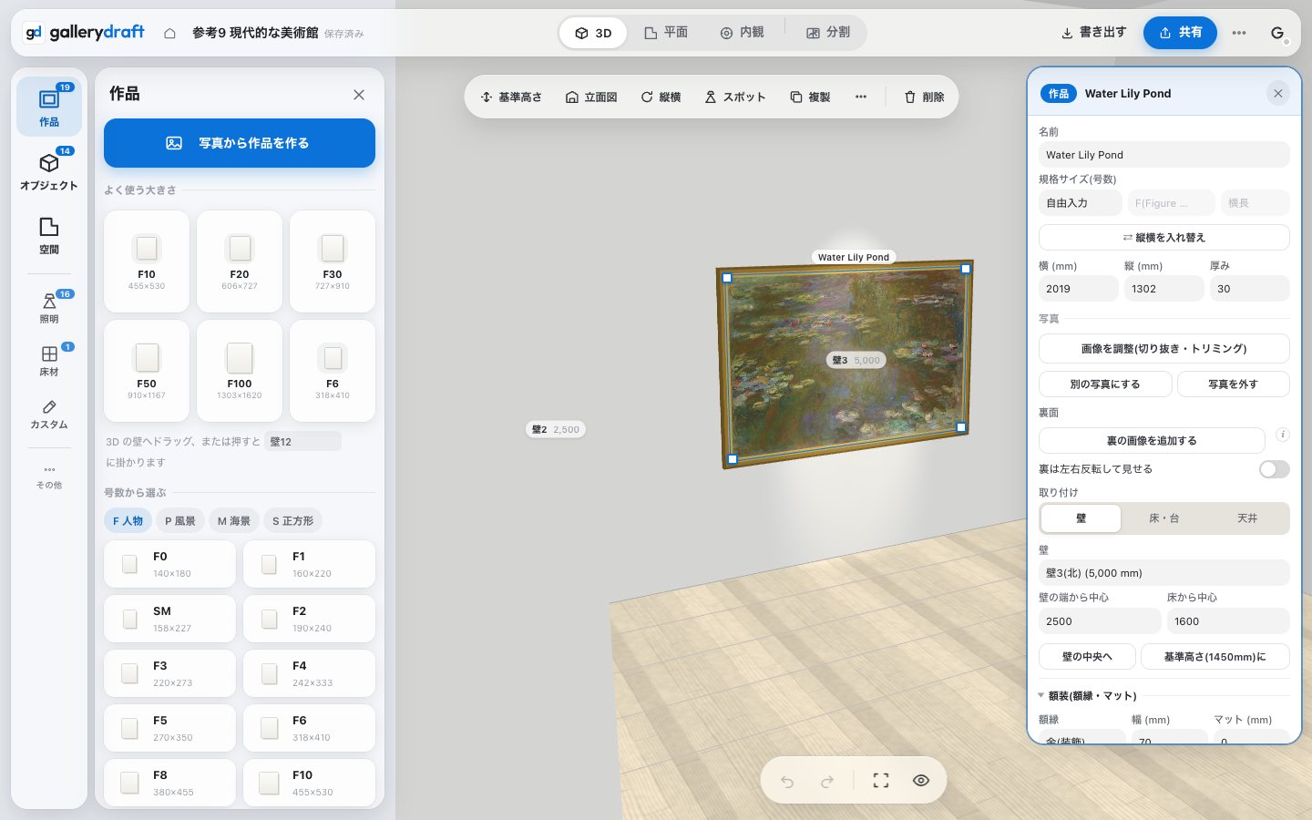Viewport: 1312px width, 820px height.
Task: Toggle the eye preview visibility icon
Action: [921, 781]
